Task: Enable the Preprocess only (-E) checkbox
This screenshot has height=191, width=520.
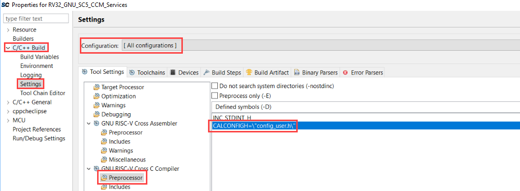Action: point(215,95)
